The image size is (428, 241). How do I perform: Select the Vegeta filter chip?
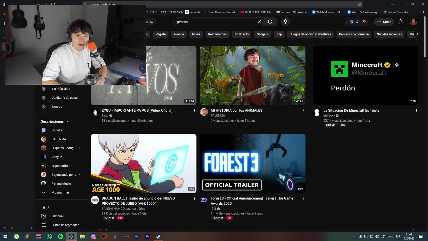[160, 34]
